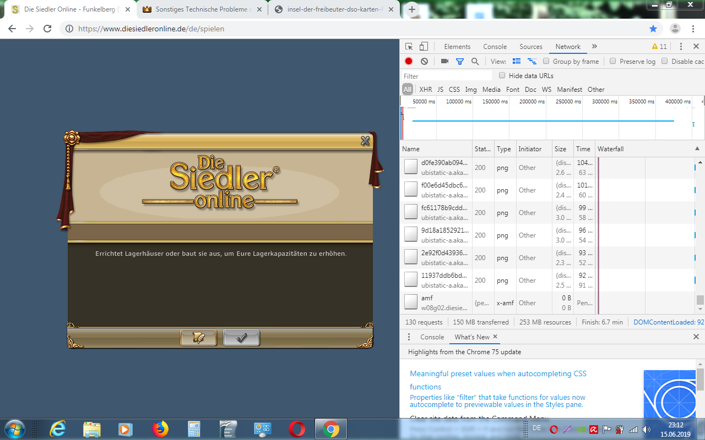Switch to the Sources tab
The height and width of the screenshot is (440, 705).
pos(531,47)
